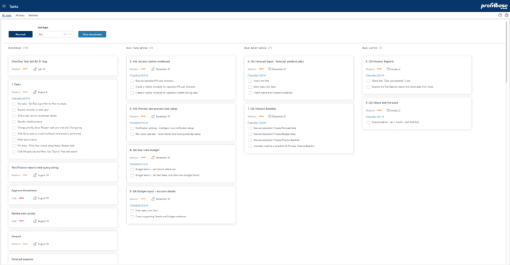Collapse Checklist 0/4 on 7. QA Finance Baseline
The width and height of the screenshot is (510, 265).
(x=257, y=123)
